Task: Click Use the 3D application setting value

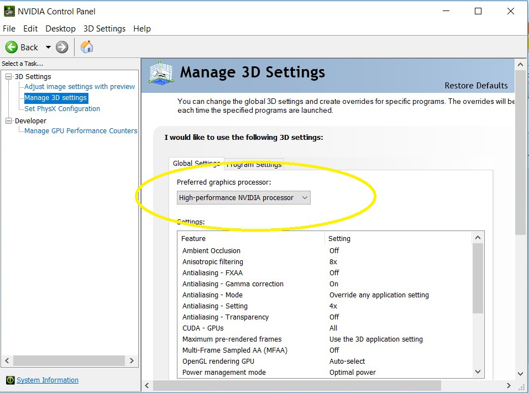Action: point(376,339)
